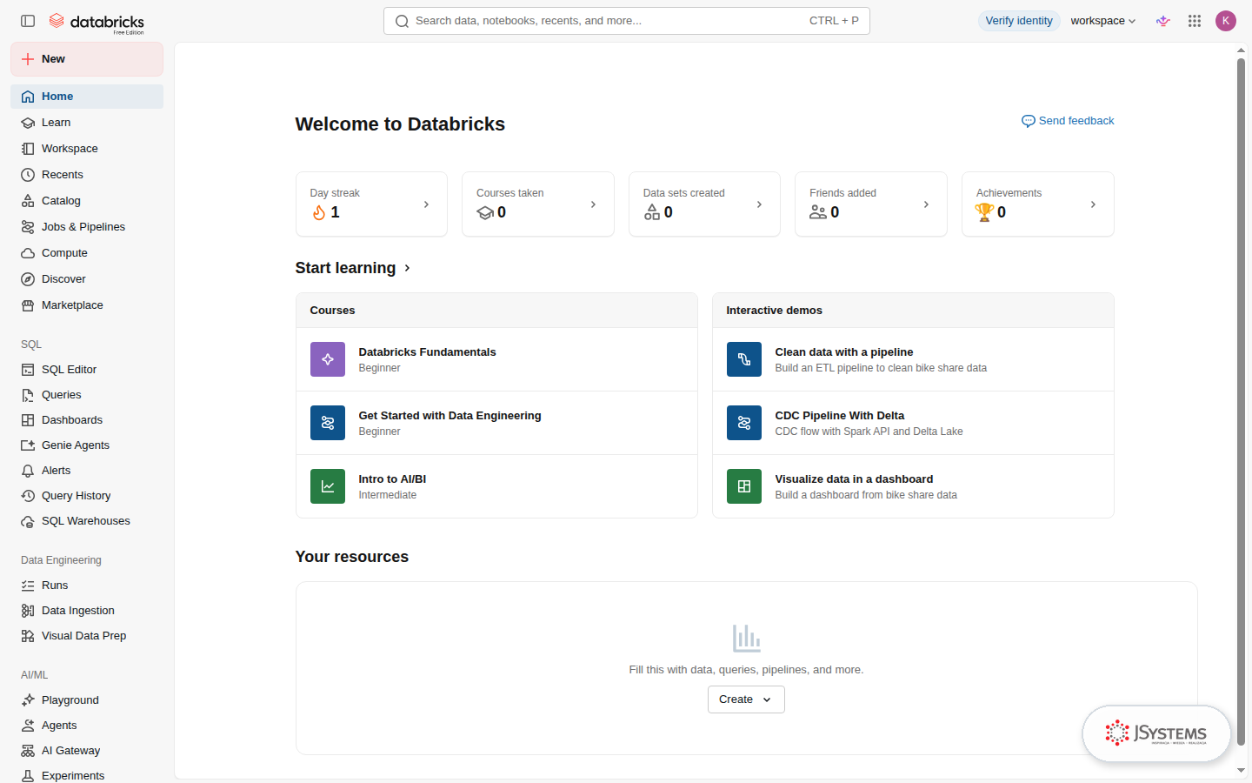
Task: Click the Send feedback link
Action: pyautogui.click(x=1068, y=121)
